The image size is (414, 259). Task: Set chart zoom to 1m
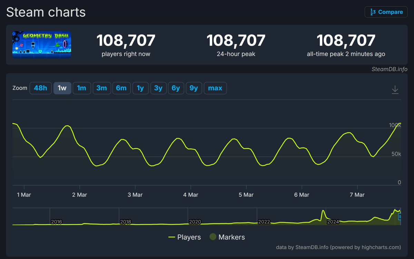81,88
